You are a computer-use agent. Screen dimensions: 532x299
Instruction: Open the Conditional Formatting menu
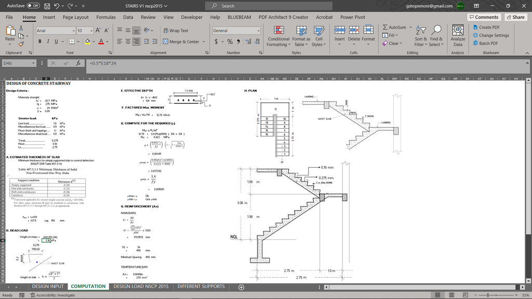278,36
